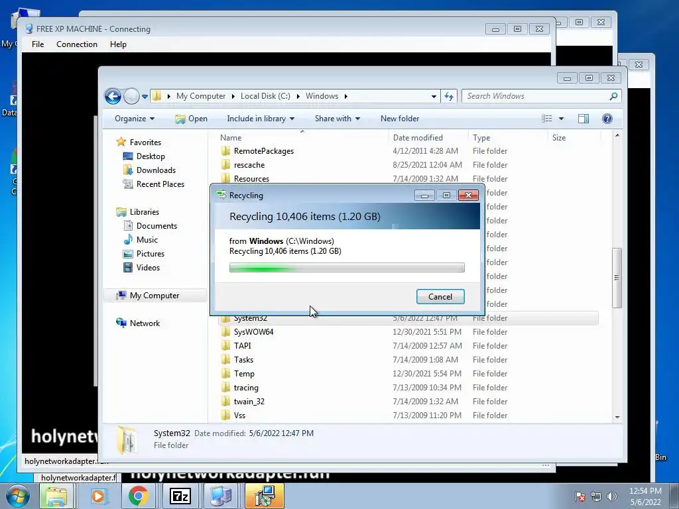Click the Windows Start orb

pos(17,496)
